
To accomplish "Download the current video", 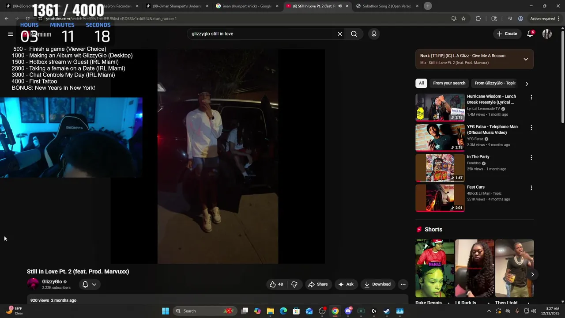I will tap(377, 284).
